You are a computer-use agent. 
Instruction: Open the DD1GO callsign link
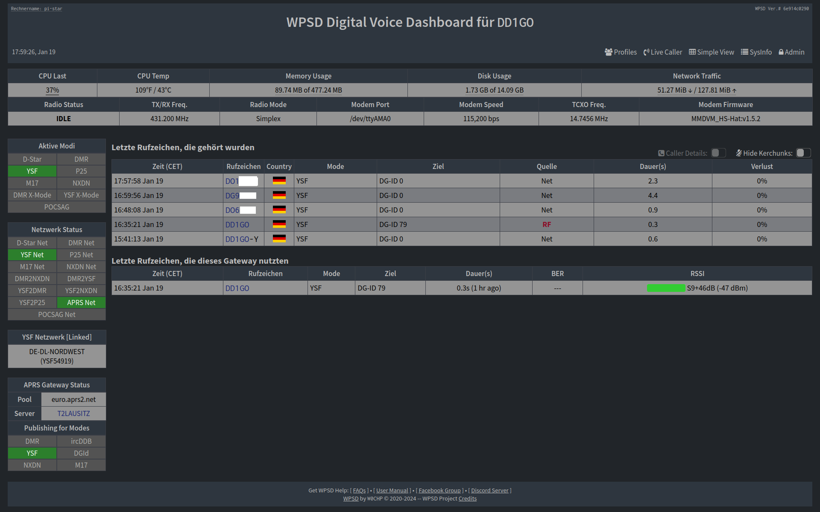(x=237, y=224)
